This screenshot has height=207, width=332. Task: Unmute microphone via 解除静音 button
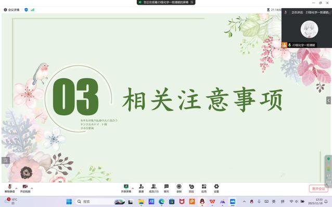[10, 188]
